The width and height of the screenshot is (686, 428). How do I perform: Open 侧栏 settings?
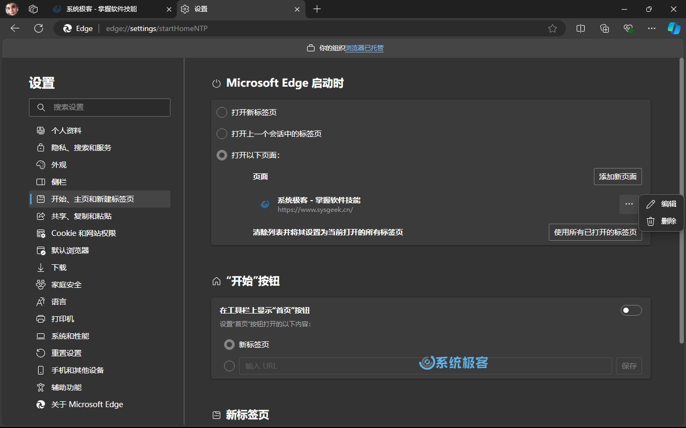(x=100, y=182)
